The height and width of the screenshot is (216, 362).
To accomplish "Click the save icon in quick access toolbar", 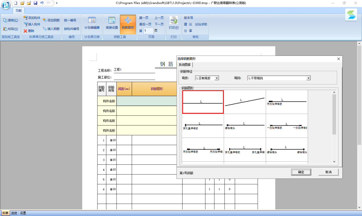I will pyautogui.click(x=35, y=3).
